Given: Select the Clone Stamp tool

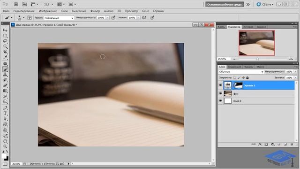Looking at the screenshot, I should coord(5,75).
